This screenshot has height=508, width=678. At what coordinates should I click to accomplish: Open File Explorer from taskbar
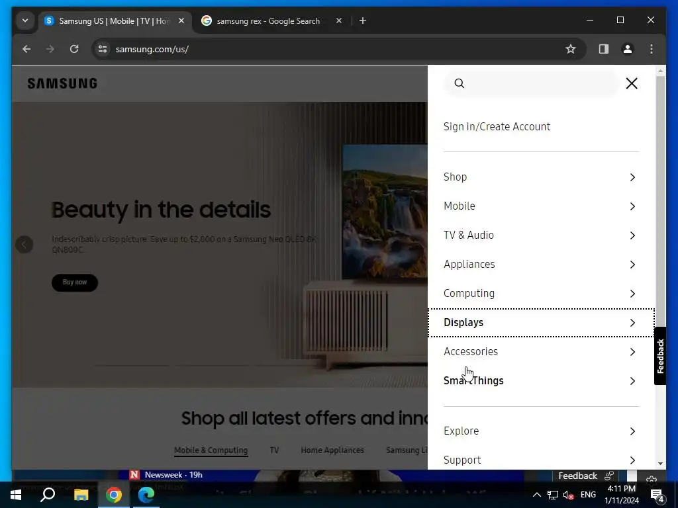pos(81,495)
